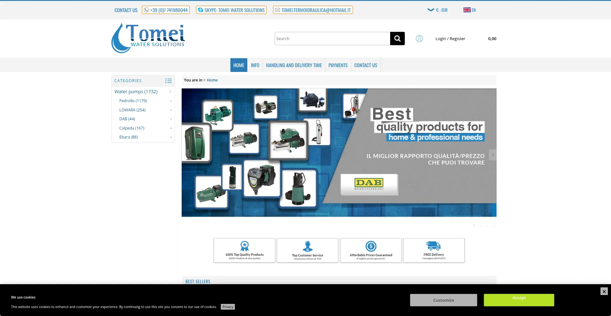Close the cookie banner

(x=604, y=291)
